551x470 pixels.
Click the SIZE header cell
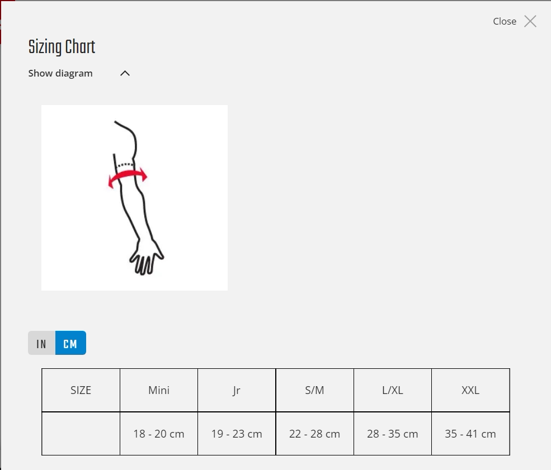tap(81, 390)
